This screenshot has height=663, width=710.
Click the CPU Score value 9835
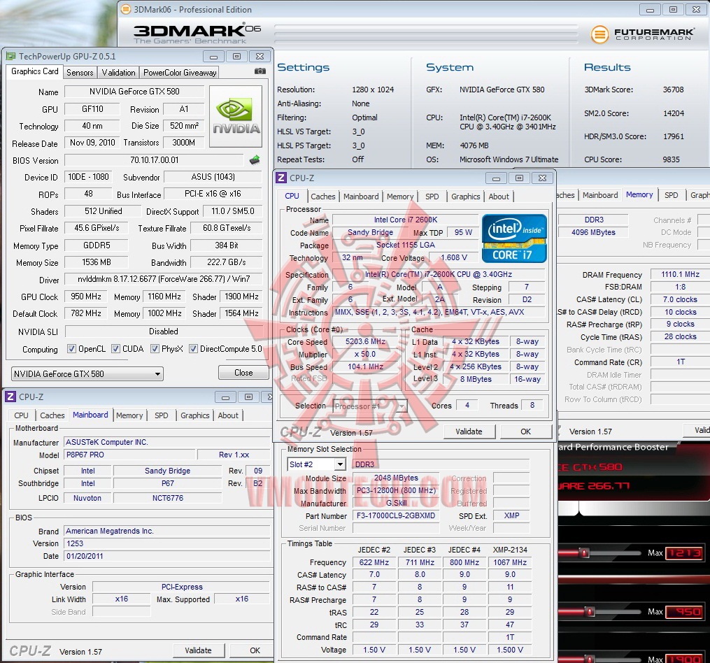click(x=671, y=159)
